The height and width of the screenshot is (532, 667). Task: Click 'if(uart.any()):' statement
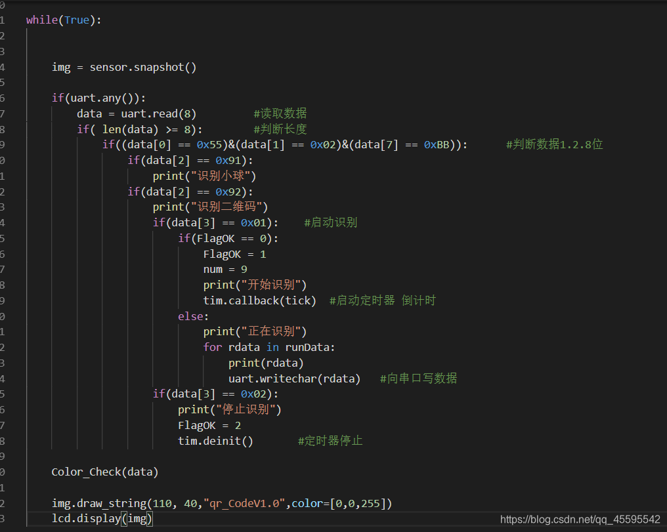tap(98, 98)
